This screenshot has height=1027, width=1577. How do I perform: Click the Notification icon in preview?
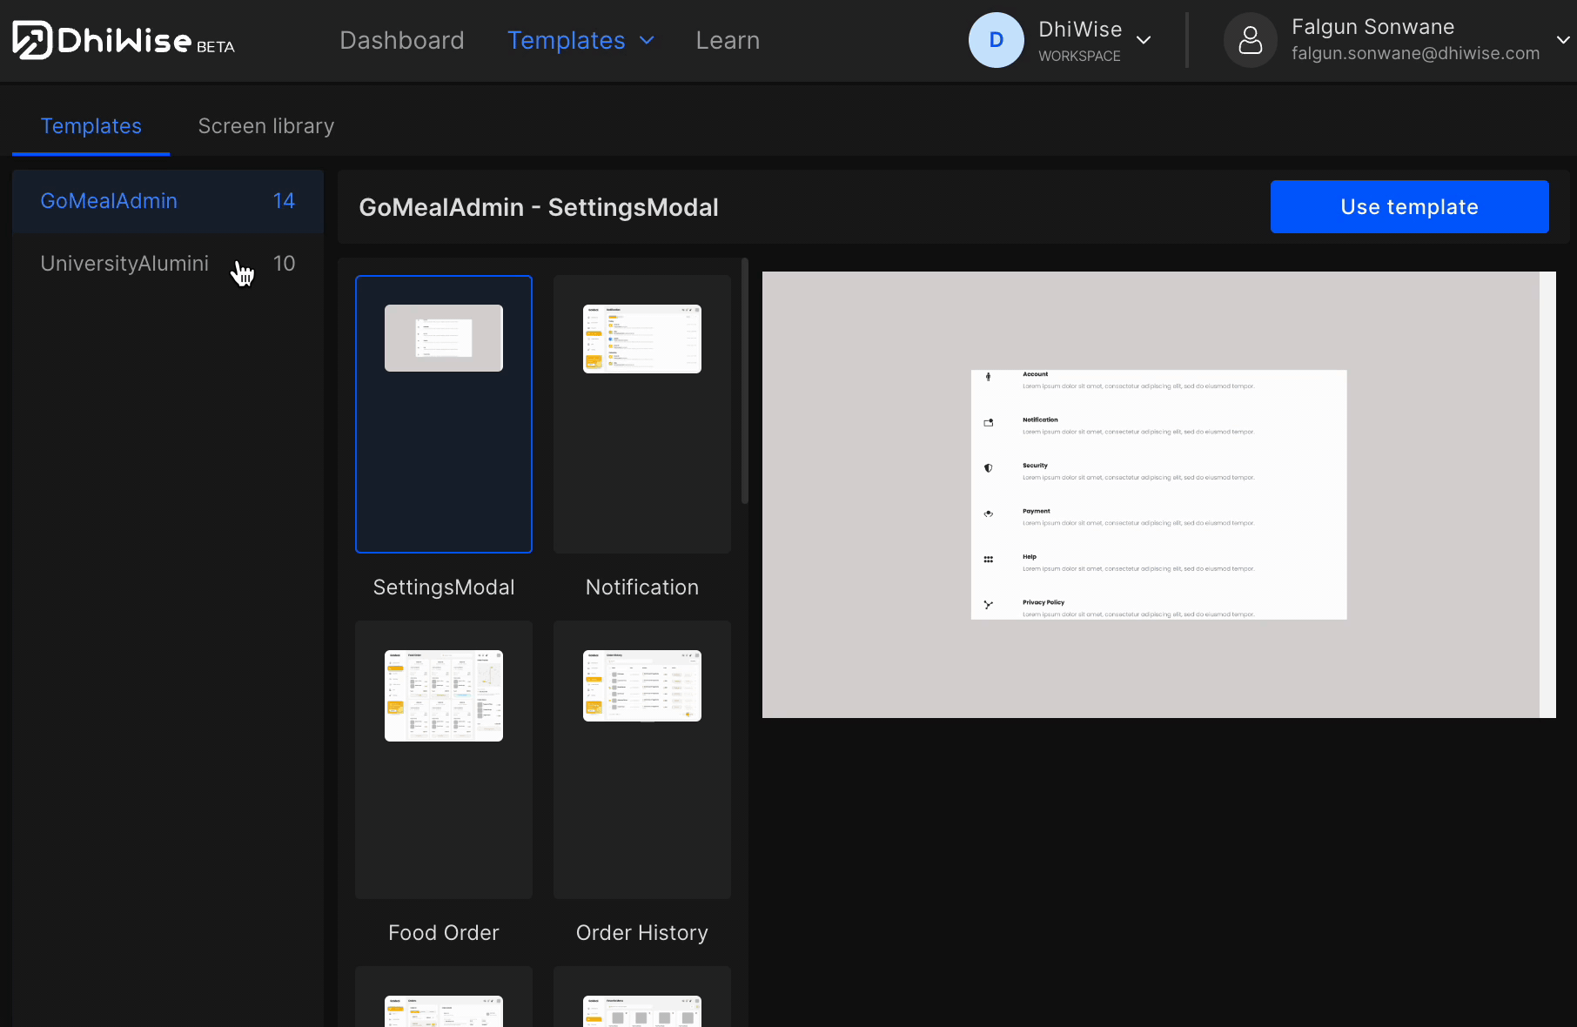[x=988, y=423]
